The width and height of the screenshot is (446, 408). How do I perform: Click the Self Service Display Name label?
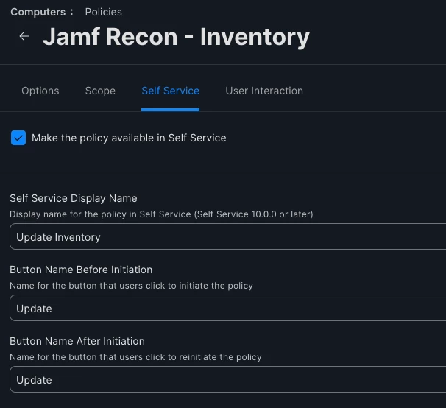coord(74,198)
